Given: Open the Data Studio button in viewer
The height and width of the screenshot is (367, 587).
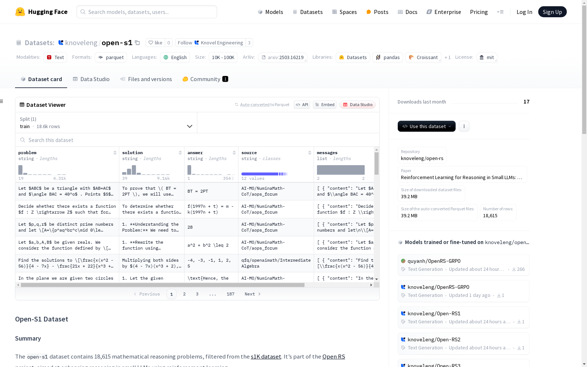Looking at the screenshot, I should tap(357, 105).
